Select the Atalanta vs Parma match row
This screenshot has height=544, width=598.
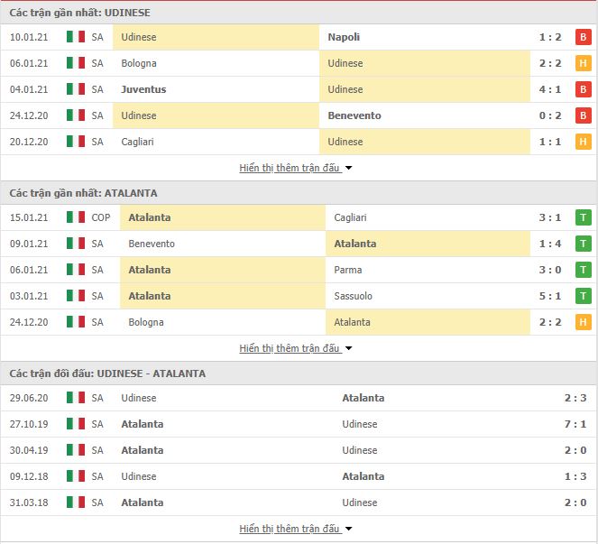(x=299, y=270)
